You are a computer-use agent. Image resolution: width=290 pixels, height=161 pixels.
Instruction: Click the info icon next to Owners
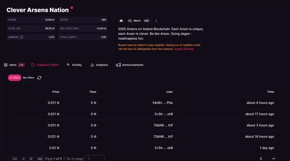(22, 37)
